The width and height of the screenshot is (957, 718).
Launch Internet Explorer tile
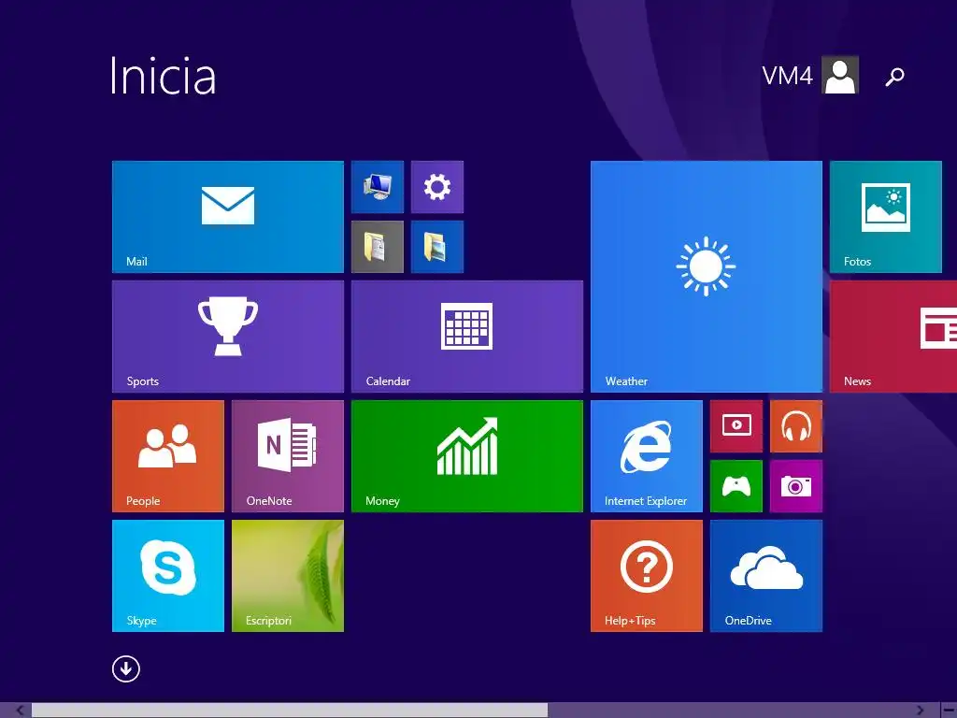(647, 456)
